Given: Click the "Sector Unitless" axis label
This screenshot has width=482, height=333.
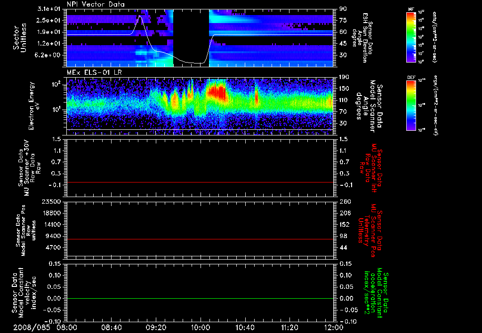Looking at the screenshot, I should (x=20, y=38).
